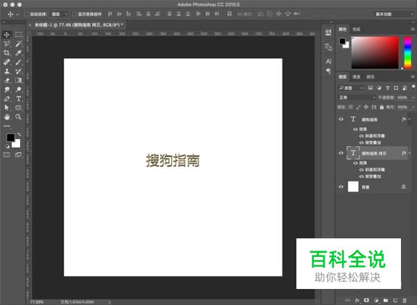This screenshot has width=417, height=305.
Task: Select the Move tool in the toolbar
Action: point(7,35)
